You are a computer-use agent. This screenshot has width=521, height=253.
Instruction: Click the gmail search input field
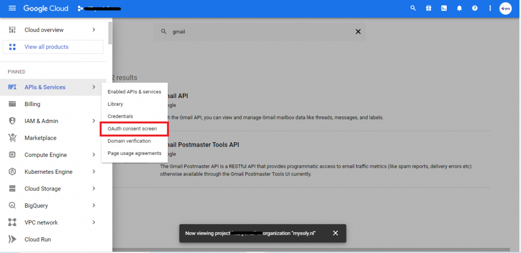click(x=259, y=32)
